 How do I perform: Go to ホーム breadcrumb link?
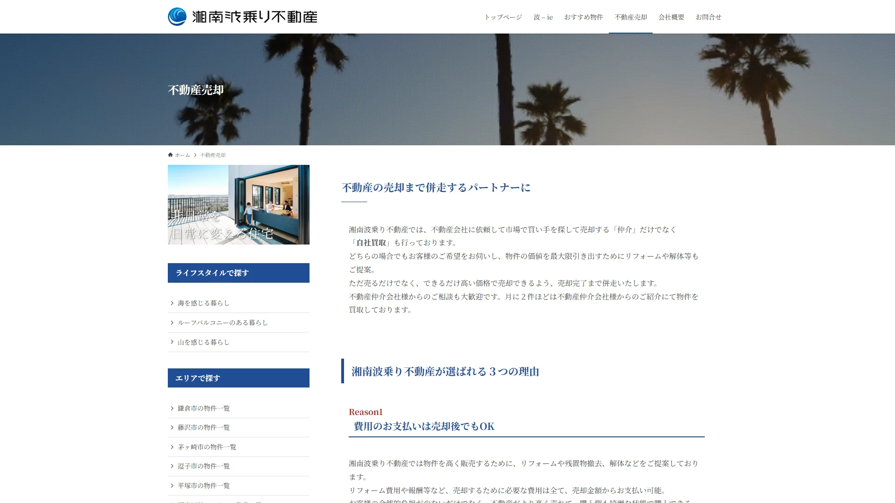[182, 155]
